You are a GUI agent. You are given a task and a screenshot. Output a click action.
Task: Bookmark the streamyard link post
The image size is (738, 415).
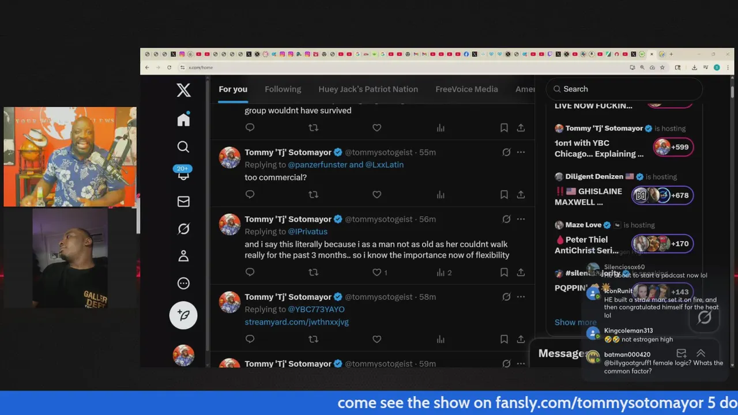(x=504, y=339)
